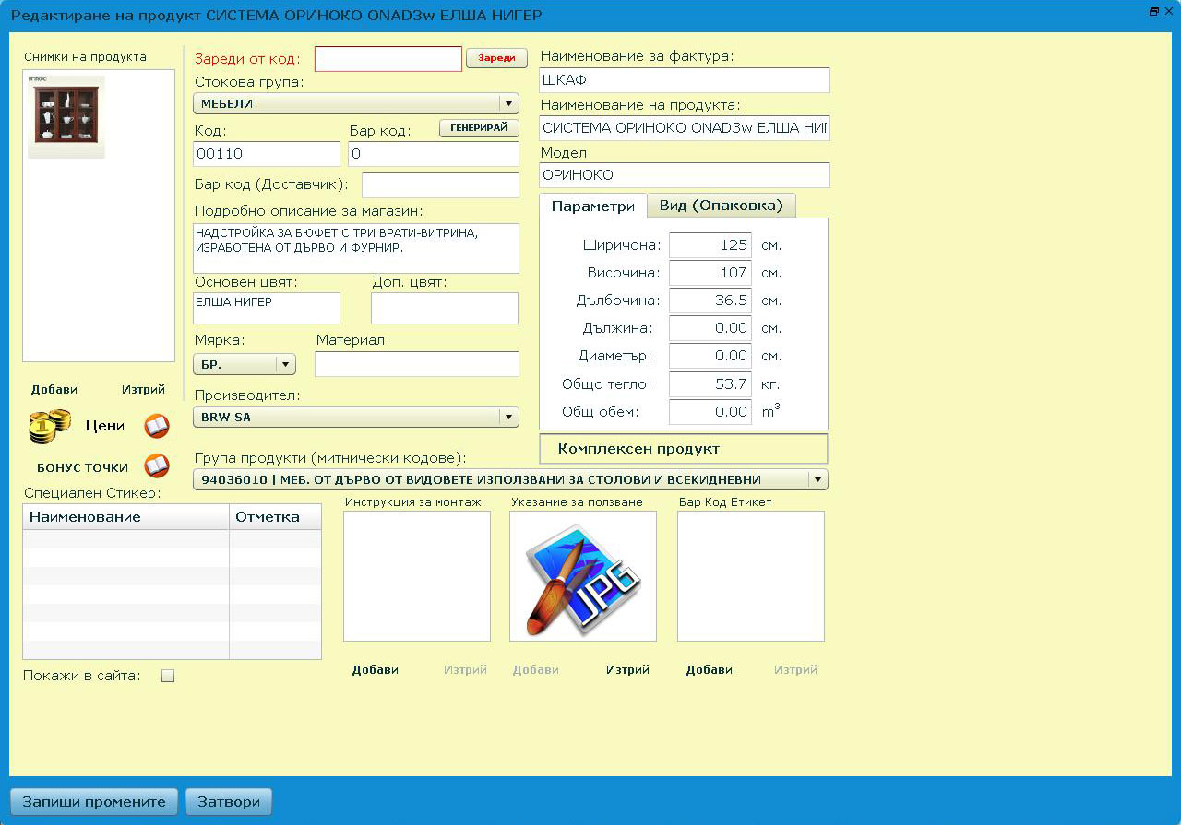The width and height of the screenshot is (1181, 825).
Task: Click the Бар код field
Action: pyautogui.click(x=434, y=154)
